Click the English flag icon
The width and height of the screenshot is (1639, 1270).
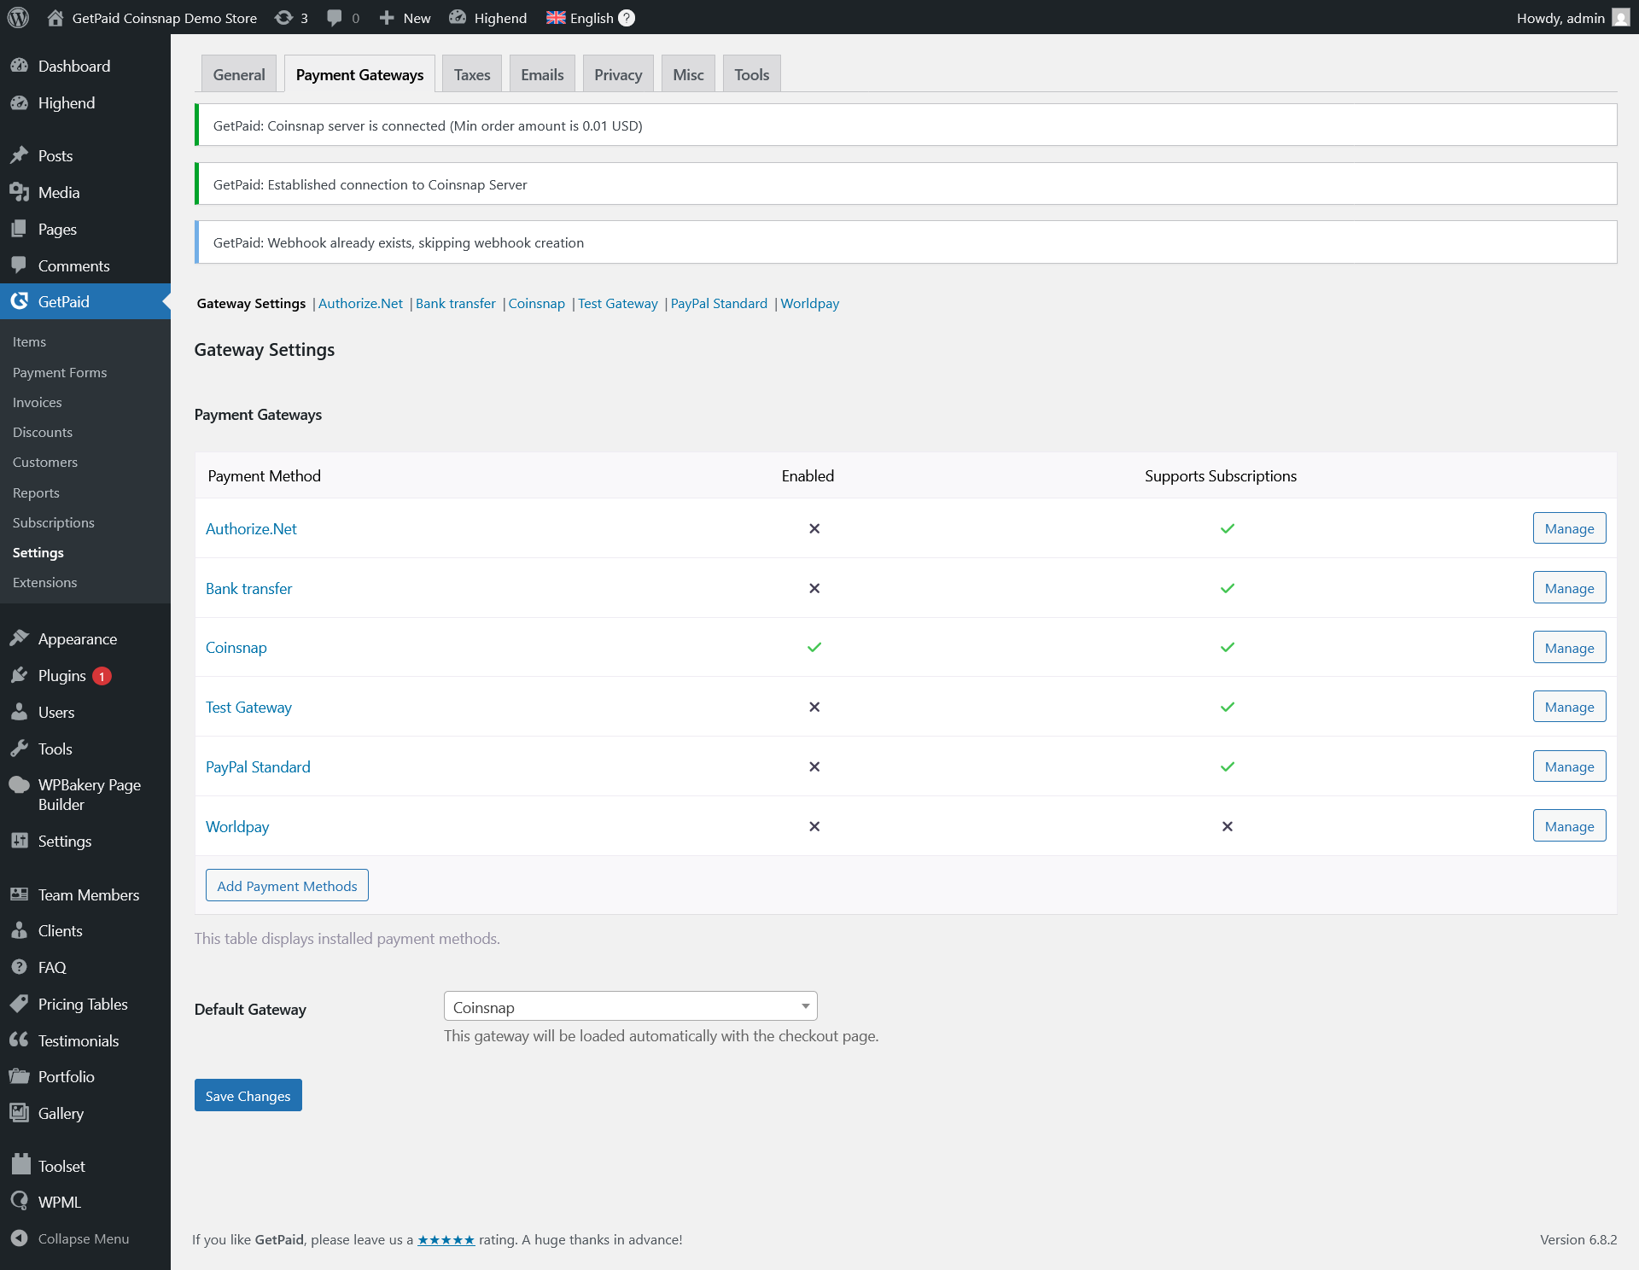click(x=556, y=18)
